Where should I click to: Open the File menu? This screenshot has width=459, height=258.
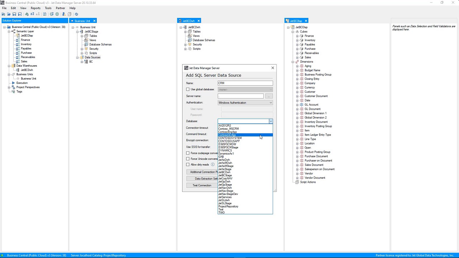(x=4, y=8)
